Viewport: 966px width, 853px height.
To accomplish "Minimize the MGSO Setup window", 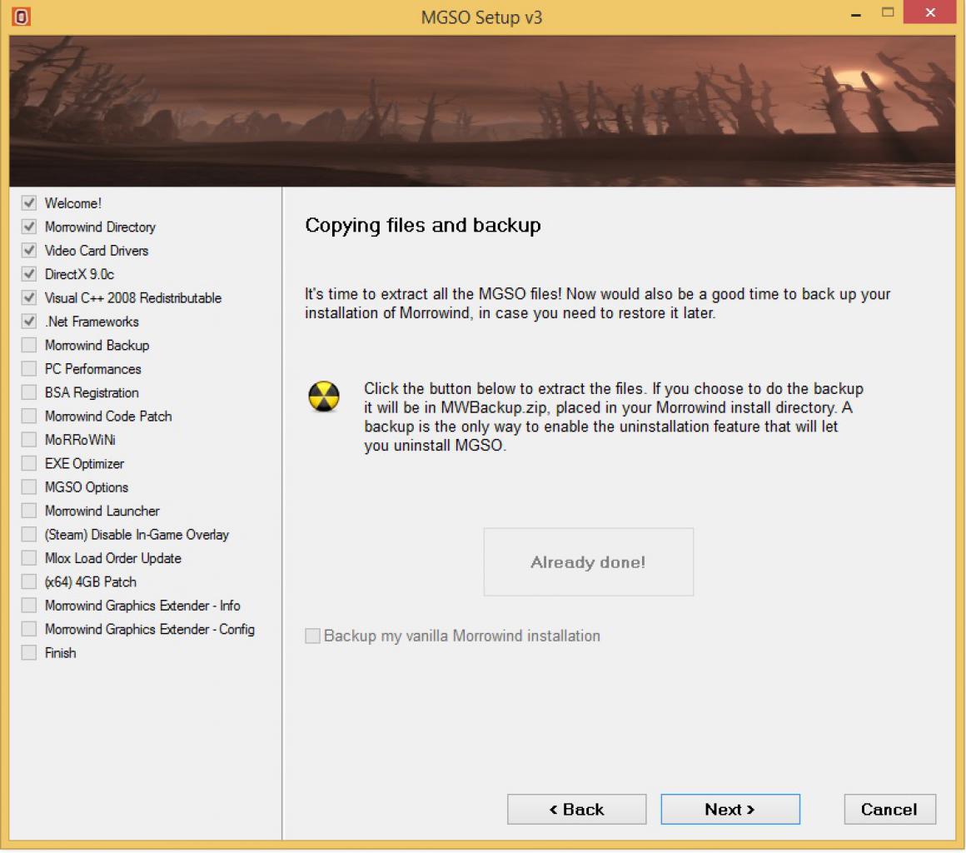I will tap(856, 13).
